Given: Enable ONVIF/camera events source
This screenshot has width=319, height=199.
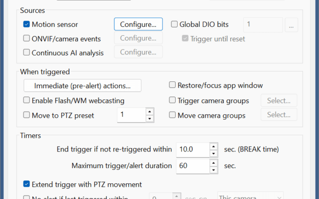Looking at the screenshot, I should pos(27,38).
